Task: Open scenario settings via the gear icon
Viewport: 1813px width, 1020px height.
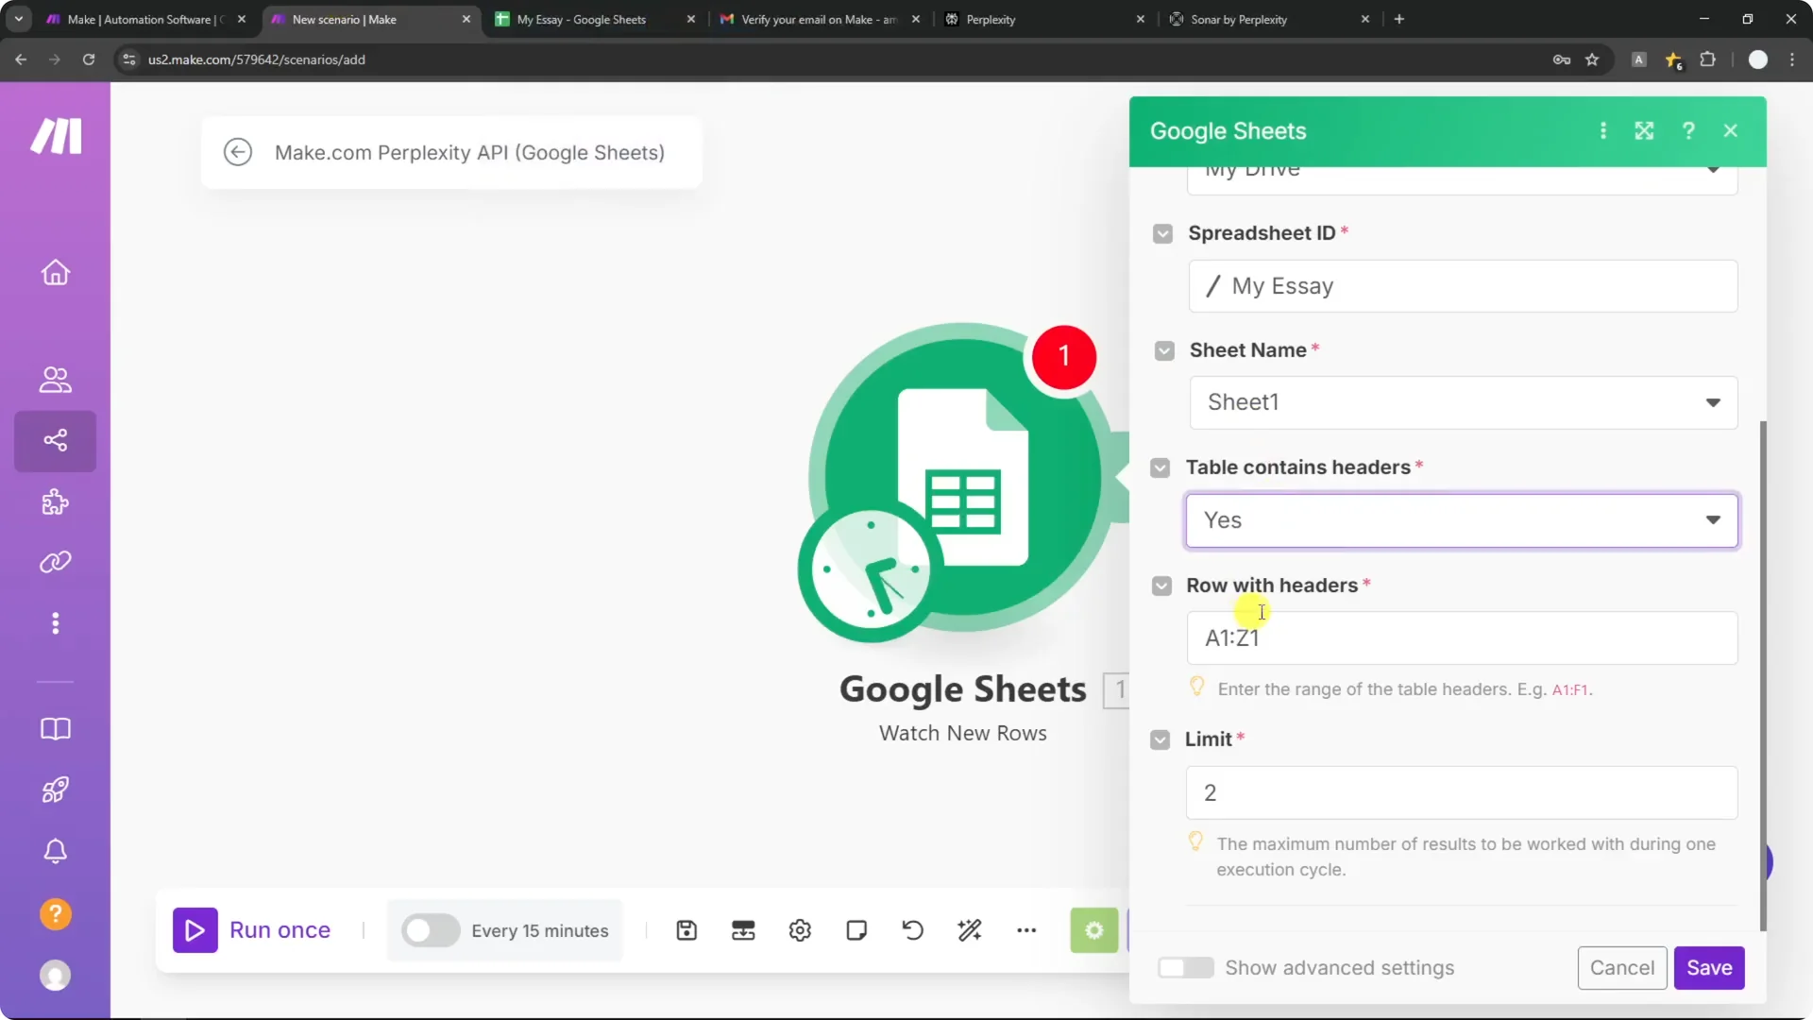Action: 800,930
